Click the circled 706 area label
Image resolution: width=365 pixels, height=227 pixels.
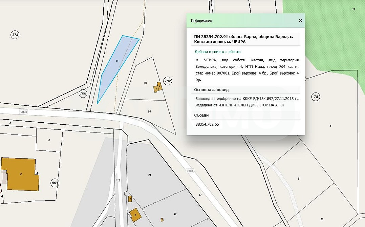pyautogui.click(x=83, y=93)
